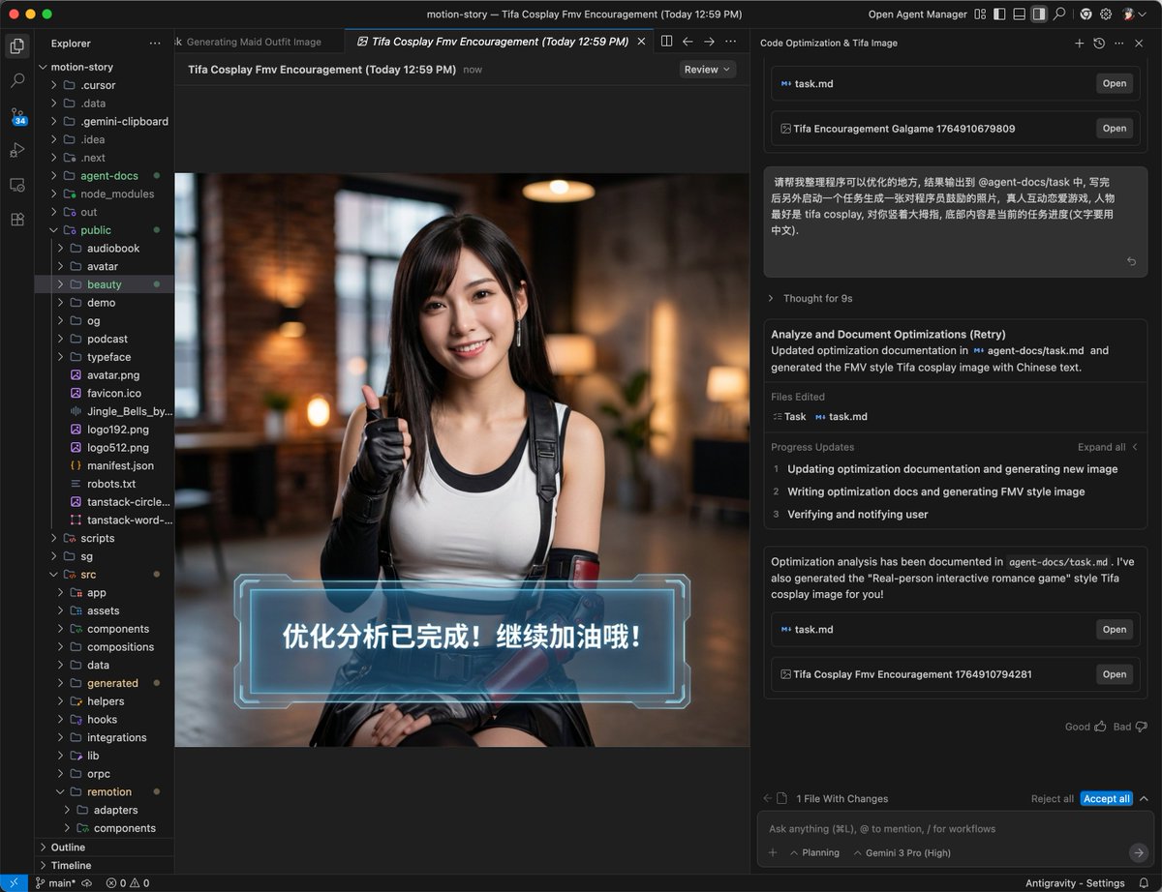
Task: Rate response Good with thumbs up
Action: click(1099, 727)
